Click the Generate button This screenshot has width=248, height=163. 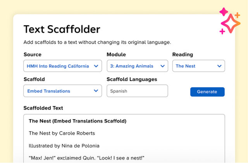(207, 92)
